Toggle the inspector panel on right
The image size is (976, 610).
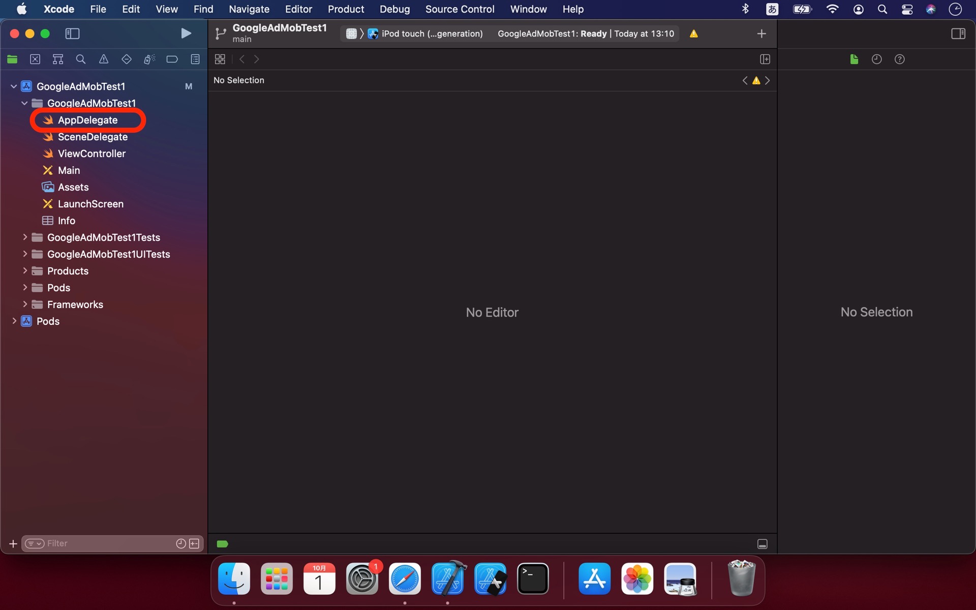tap(958, 34)
